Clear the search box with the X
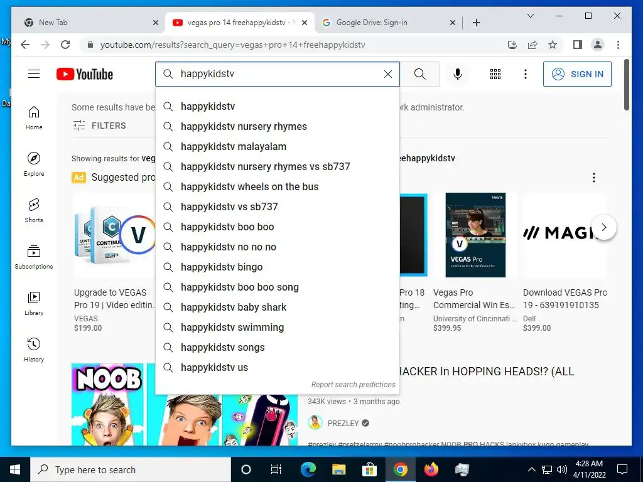Screen dimensions: 643x482 (x=387, y=74)
